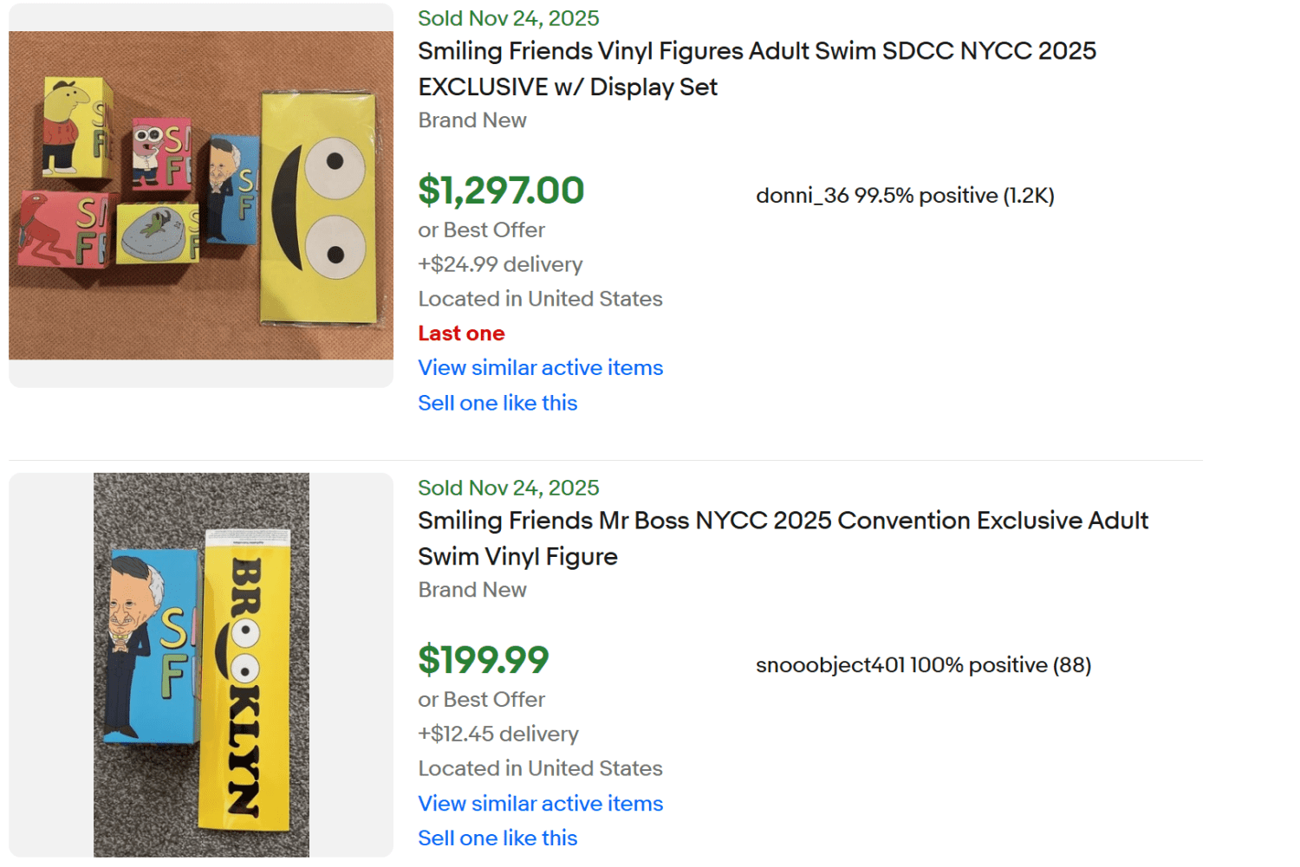The width and height of the screenshot is (1300, 867).
Task: Click View similar active items under the Mr Boss listing
Action: click(x=540, y=803)
